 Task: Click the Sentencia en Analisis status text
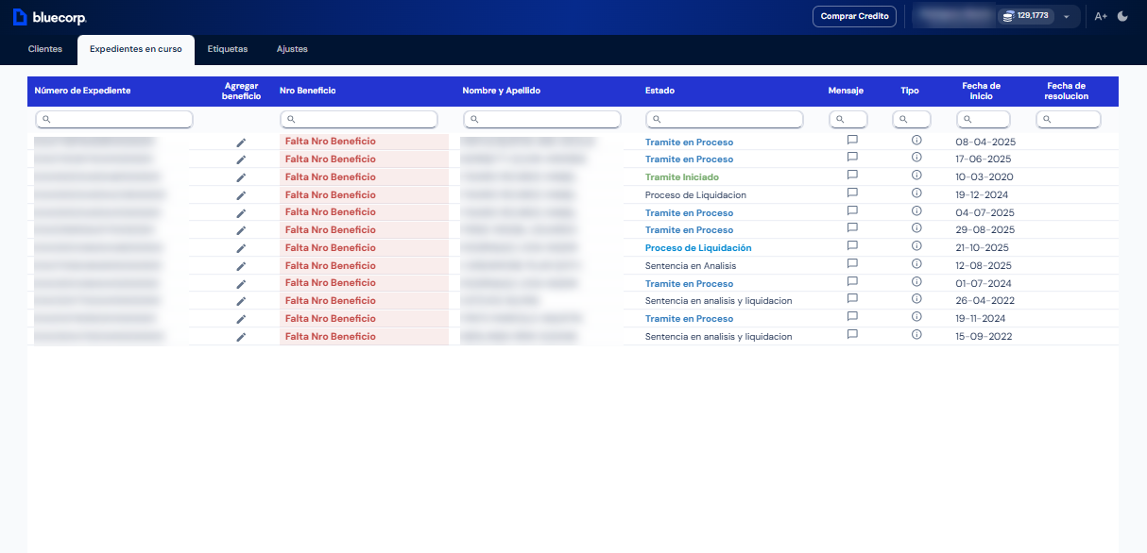click(691, 266)
